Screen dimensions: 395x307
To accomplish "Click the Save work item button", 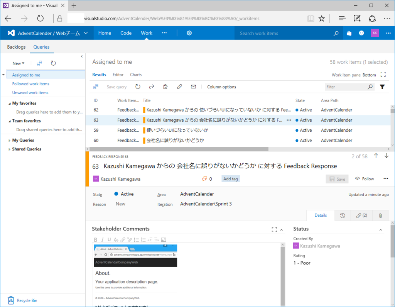I will pyautogui.click(x=337, y=179).
